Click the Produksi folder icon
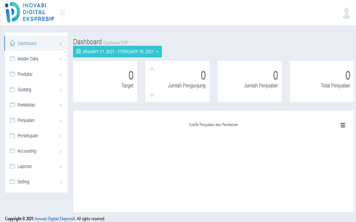The image size is (356, 222). tap(13, 74)
